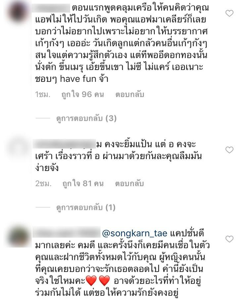248x302 pixels.
Task: Expand the single reply under second comment
Action: [86, 208]
